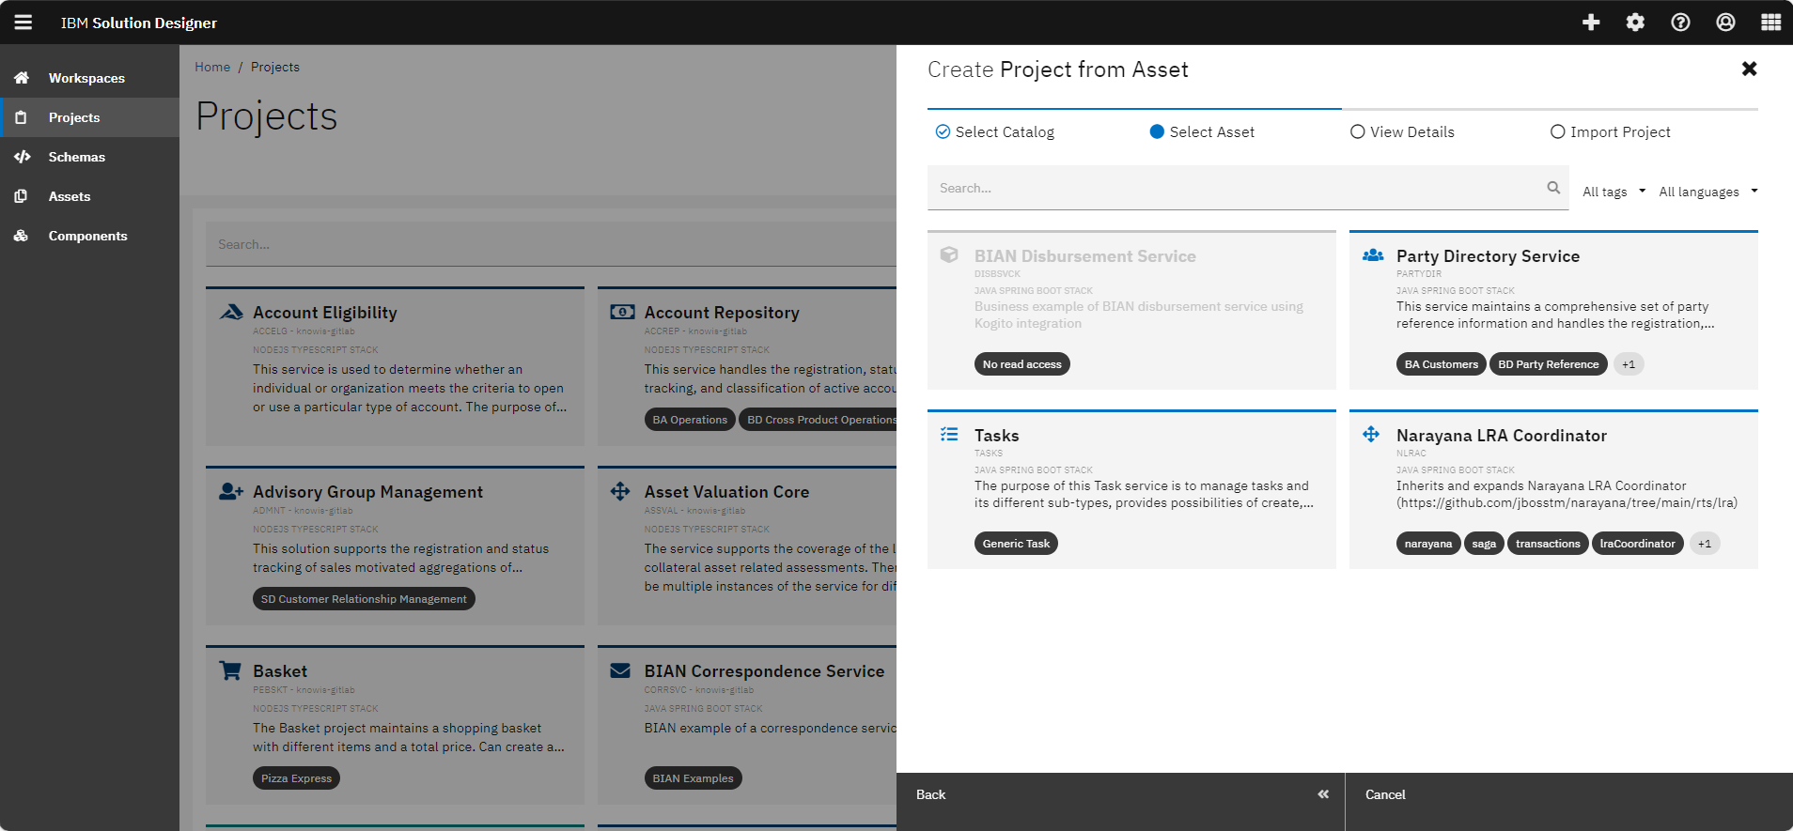This screenshot has height=831, width=1793.
Task: Click the No read access badge
Action: [x=1022, y=364]
